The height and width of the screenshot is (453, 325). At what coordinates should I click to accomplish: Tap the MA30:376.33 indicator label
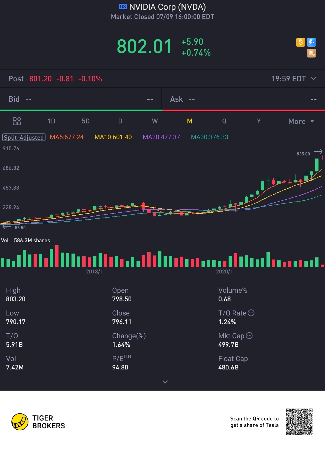coord(210,137)
